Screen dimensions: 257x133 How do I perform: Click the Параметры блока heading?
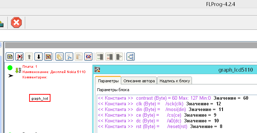pos(113,90)
